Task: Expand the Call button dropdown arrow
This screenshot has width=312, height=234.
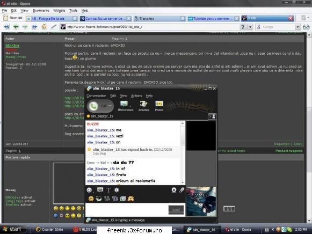Action: (x=110, y=106)
